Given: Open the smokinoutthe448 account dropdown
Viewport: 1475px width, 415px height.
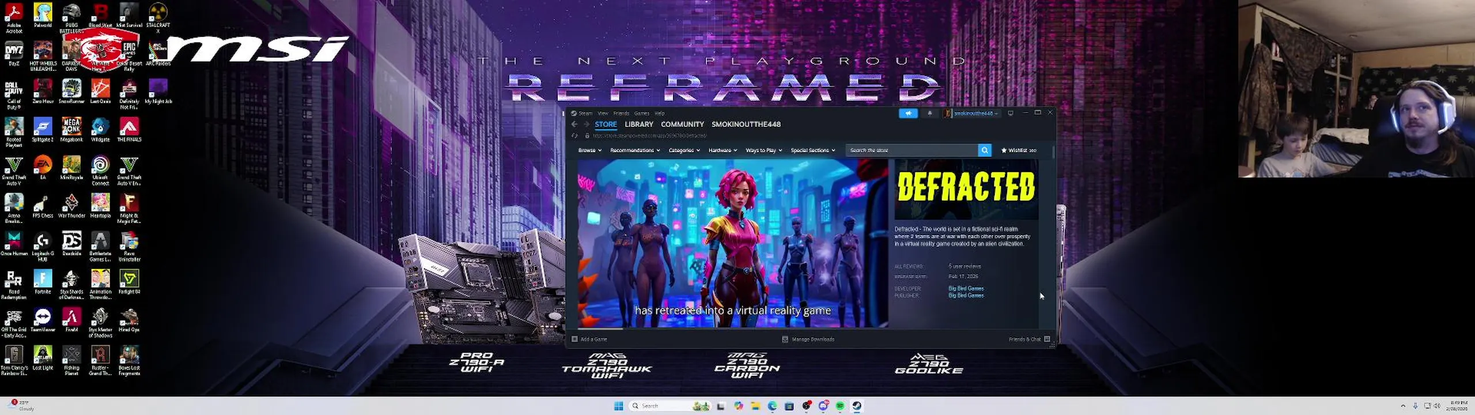Looking at the screenshot, I should click(x=972, y=113).
